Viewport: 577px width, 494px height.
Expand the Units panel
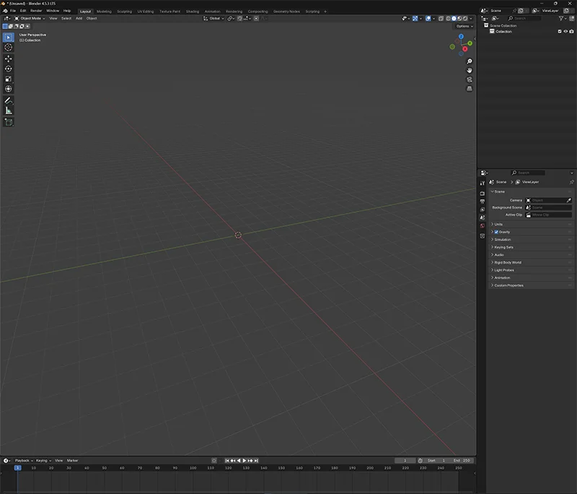(x=499, y=224)
